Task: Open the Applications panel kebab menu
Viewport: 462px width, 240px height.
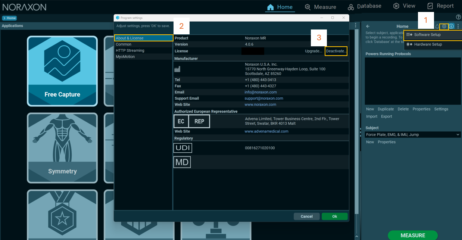Action: pyautogui.click(x=356, y=25)
